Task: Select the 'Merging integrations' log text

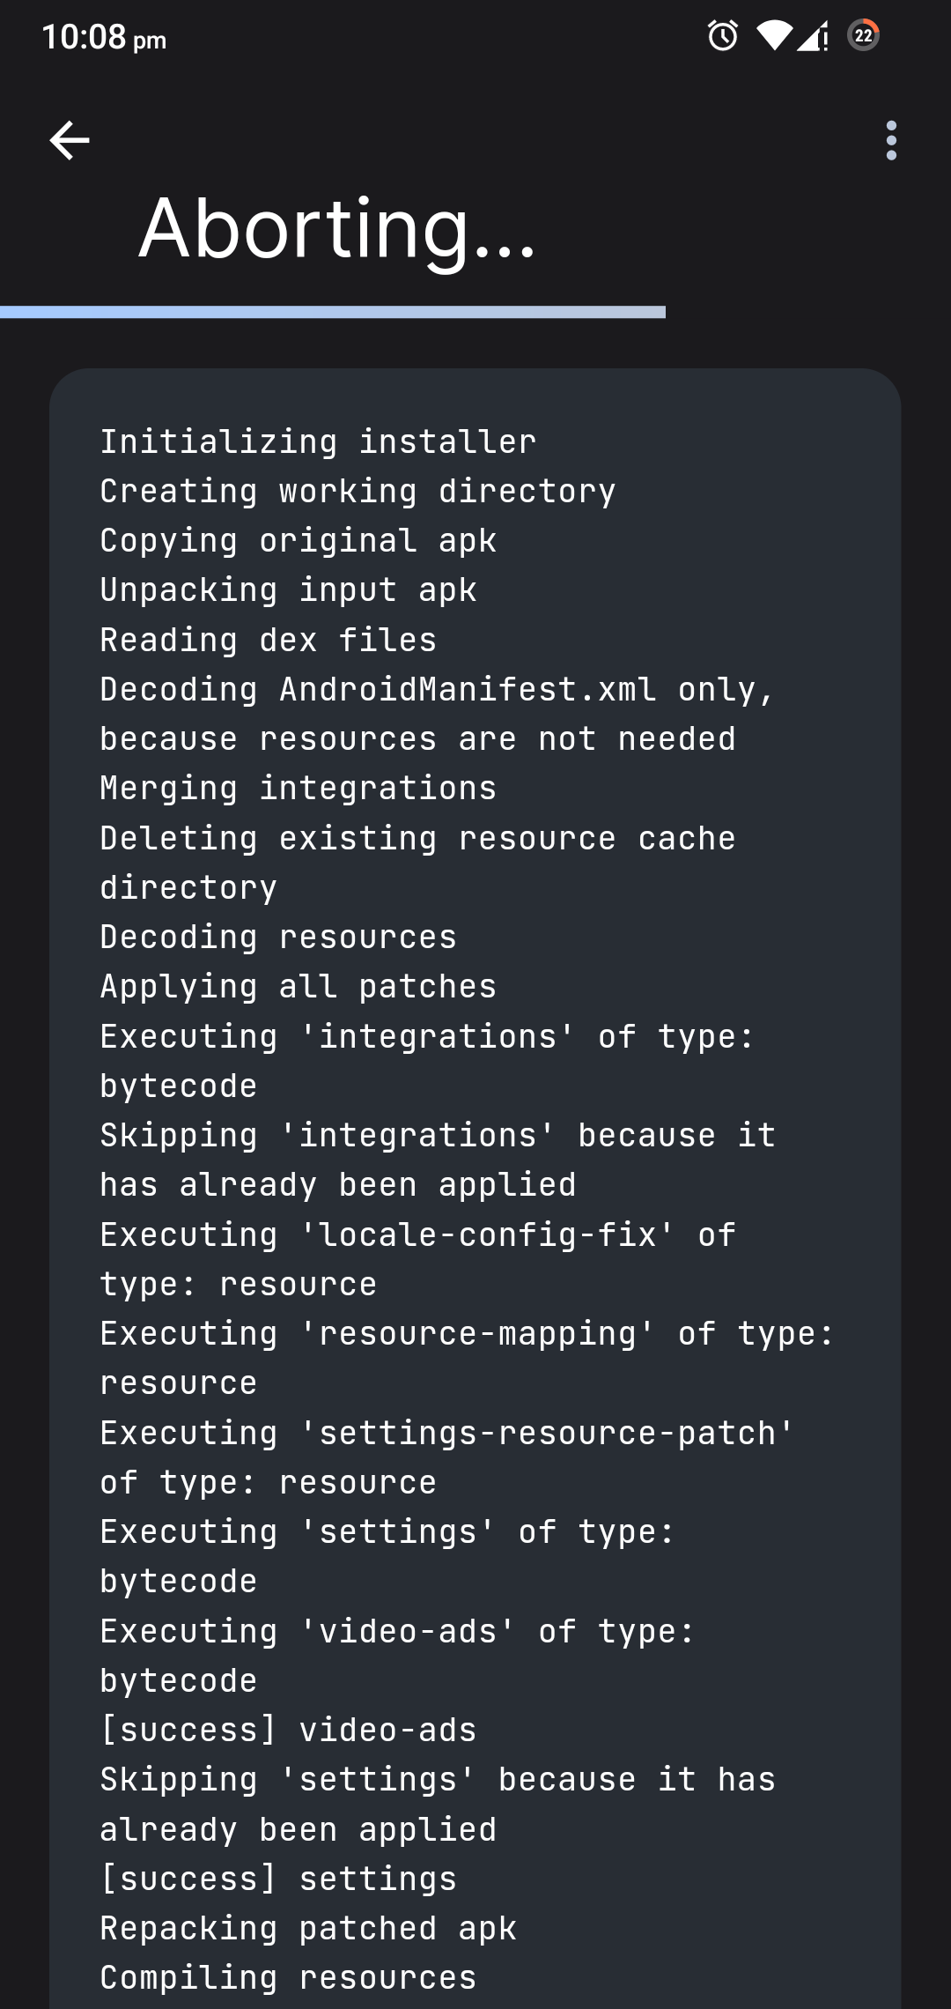Action: (298, 787)
